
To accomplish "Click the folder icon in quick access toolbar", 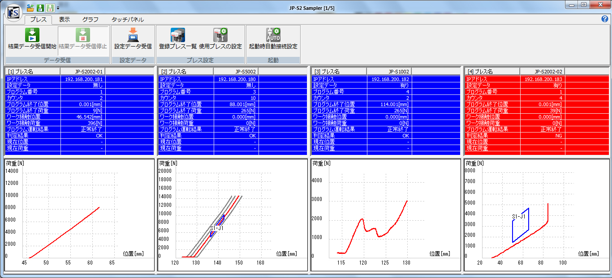I will (x=30, y=8).
